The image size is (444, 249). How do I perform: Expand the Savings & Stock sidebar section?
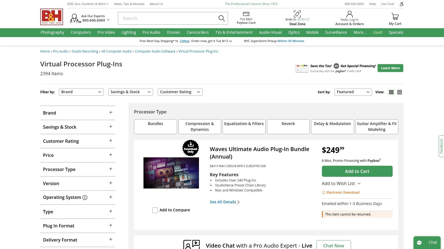pyautogui.click(x=78, y=127)
